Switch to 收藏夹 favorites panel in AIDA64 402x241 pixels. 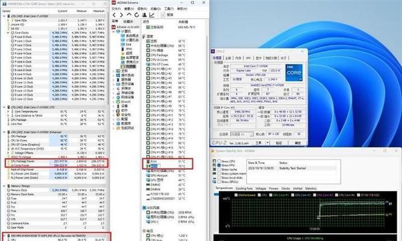tap(128, 22)
